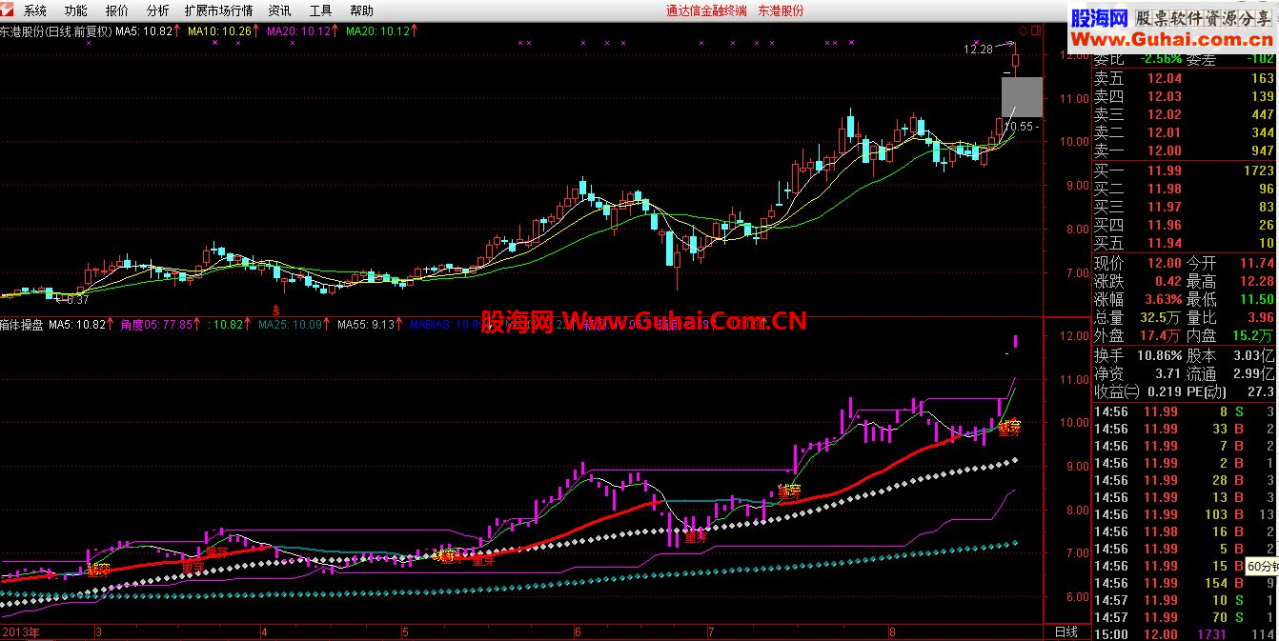Open the 资讯 menu
The height and width of the screenshot is (641, 1279).
tap(280, 11)
